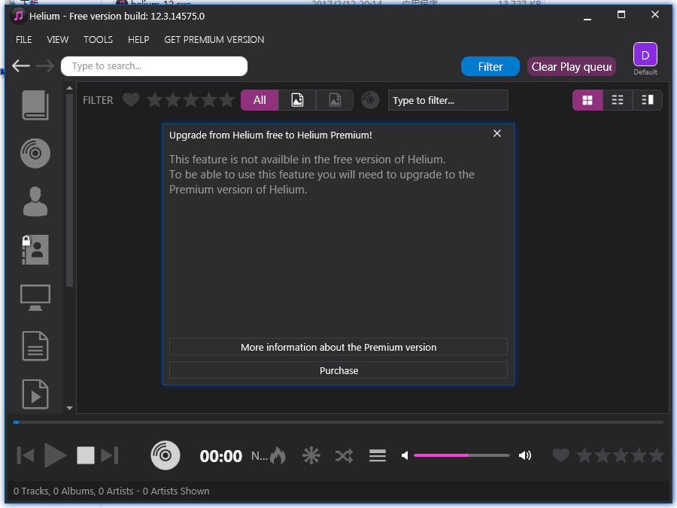Viewport: 677px width, 508px height.
Task: Adjust the pink volume slider
Action: 462,455
